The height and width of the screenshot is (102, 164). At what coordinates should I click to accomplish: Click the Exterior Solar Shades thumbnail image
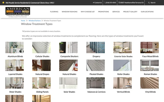pos(122,47)
